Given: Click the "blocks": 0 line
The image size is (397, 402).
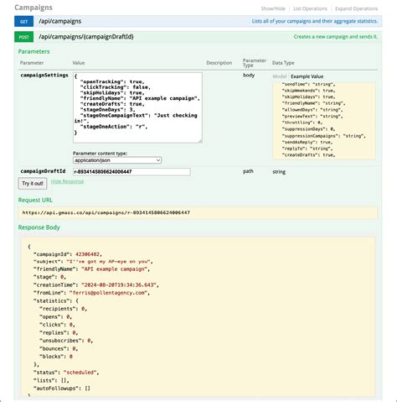Looking at the screenshot, I should tap(56, 357).
